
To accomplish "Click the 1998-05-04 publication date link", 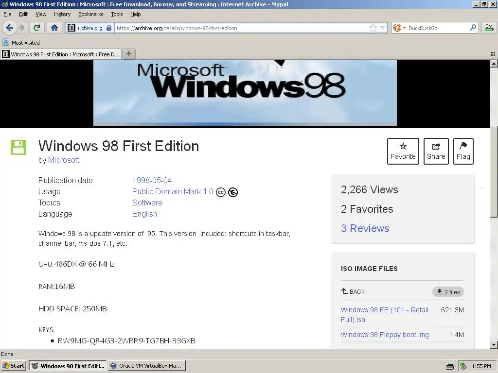I will click(x=152, y=181).
